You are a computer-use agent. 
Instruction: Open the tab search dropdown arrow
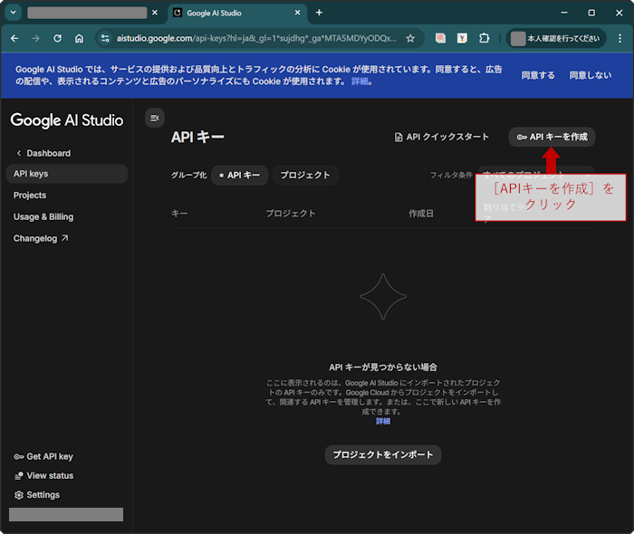[14, 13]
